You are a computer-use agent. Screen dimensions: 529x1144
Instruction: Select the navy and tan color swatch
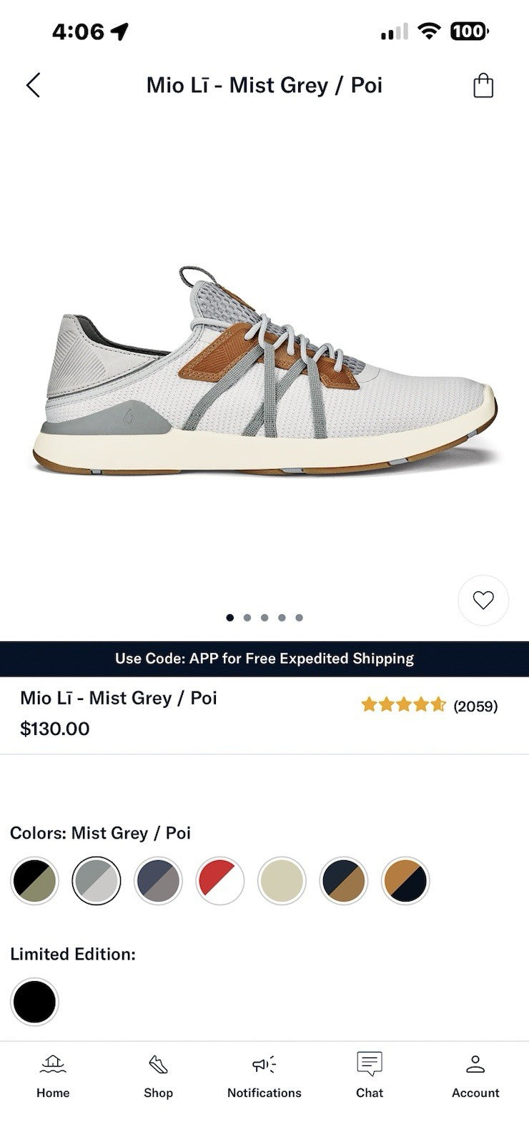[344, 881]
